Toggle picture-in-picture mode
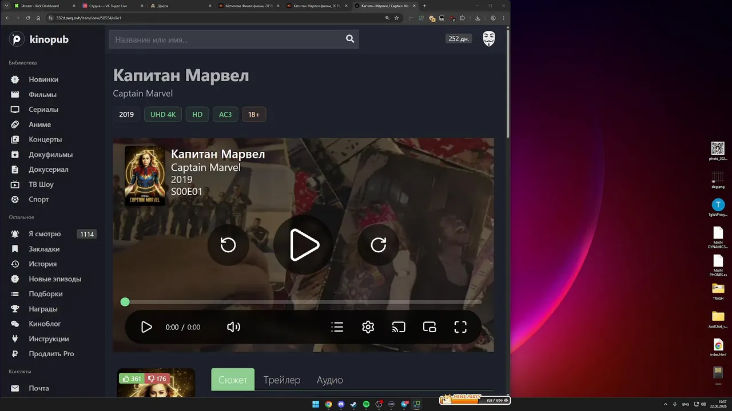This screenshot has height=411, width=732. 429,327
